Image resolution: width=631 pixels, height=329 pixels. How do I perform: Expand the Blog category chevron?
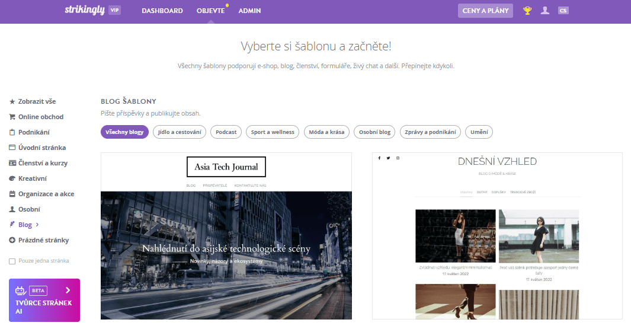click(37, 225)
